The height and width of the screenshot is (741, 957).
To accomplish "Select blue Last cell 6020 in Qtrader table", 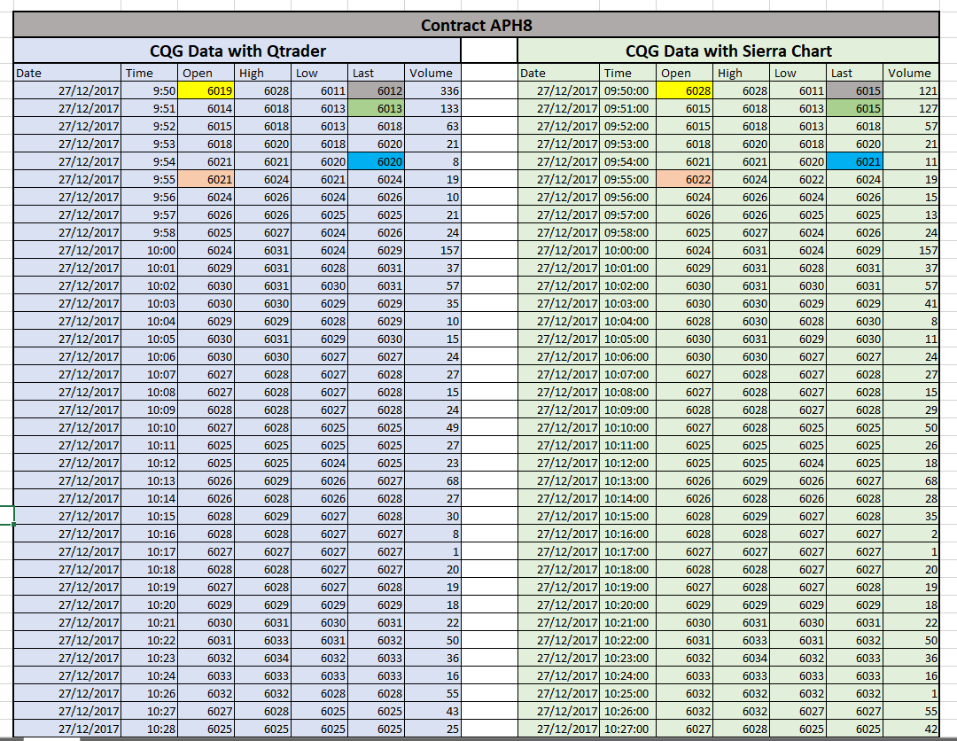I will pyautogui.click(x=376, y=161).
